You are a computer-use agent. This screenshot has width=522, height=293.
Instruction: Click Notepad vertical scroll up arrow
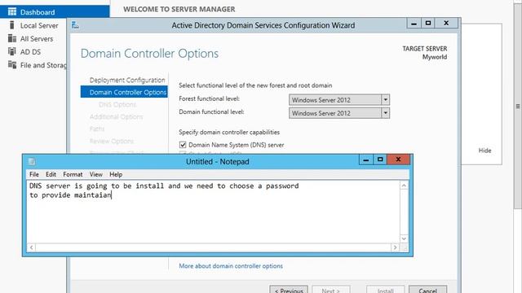pos(404,186)
